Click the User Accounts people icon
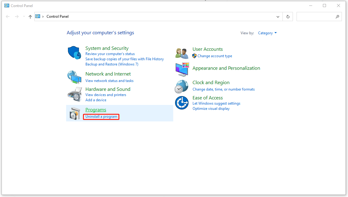The image size is (348, 197). pos(182,53)
